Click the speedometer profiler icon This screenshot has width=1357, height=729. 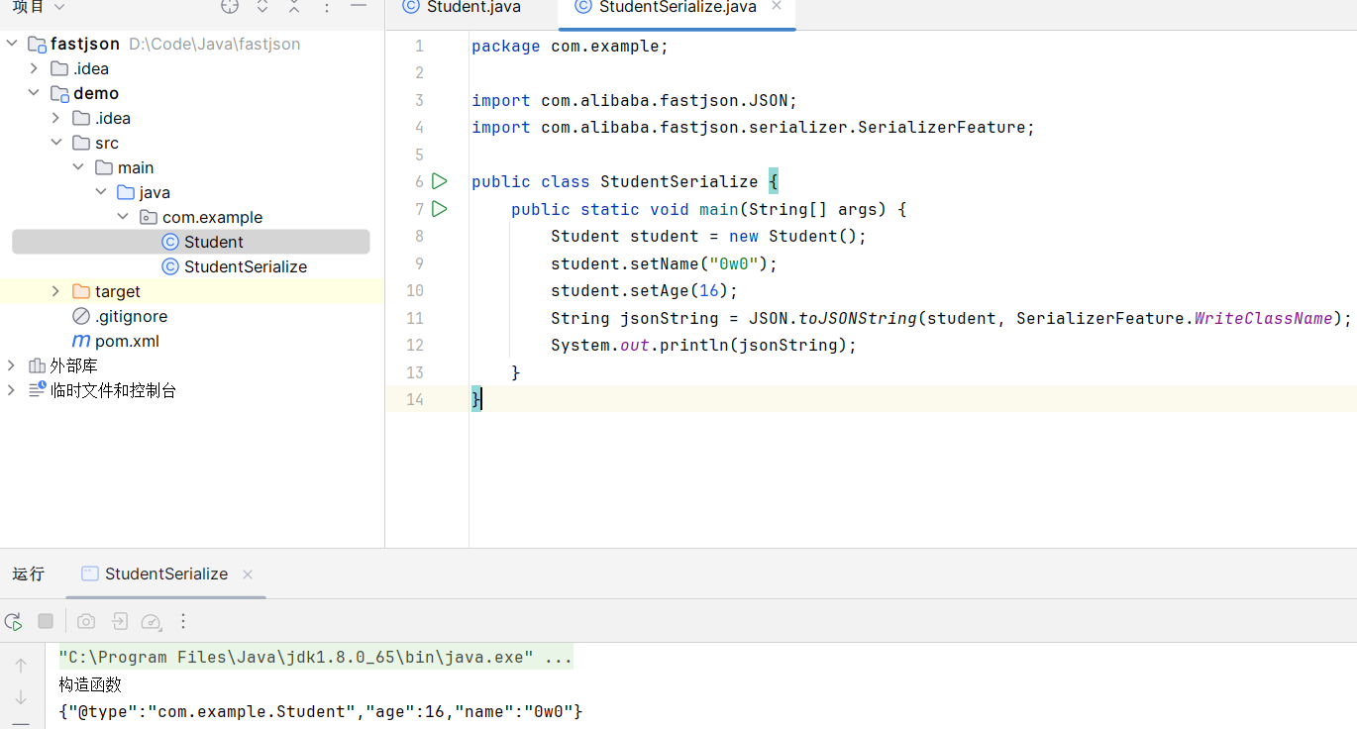point(151,621)
